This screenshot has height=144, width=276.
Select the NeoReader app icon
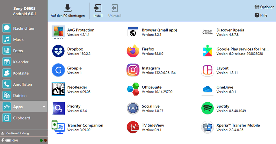pyautogui.click(x=58, y=89)
